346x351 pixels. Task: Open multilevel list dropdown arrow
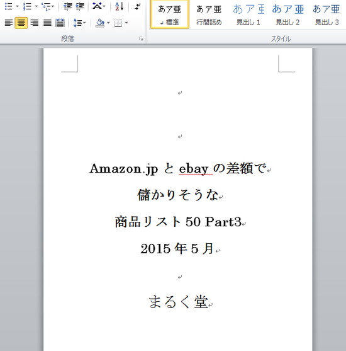53,6
